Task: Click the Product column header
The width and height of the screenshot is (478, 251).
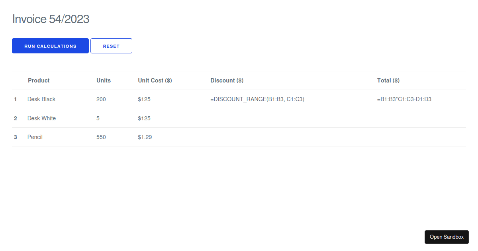Action: [x=39, y=80]
